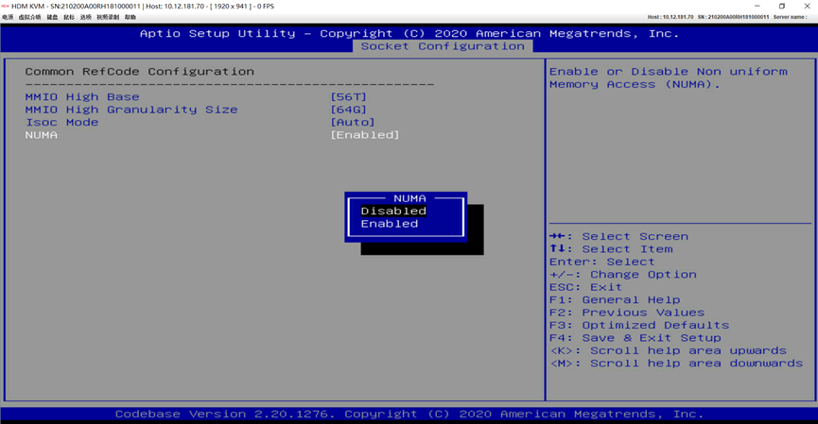Select Disabled in the NUMA popup
Screen dimensions: 818x424
click(x=393, y=212)
